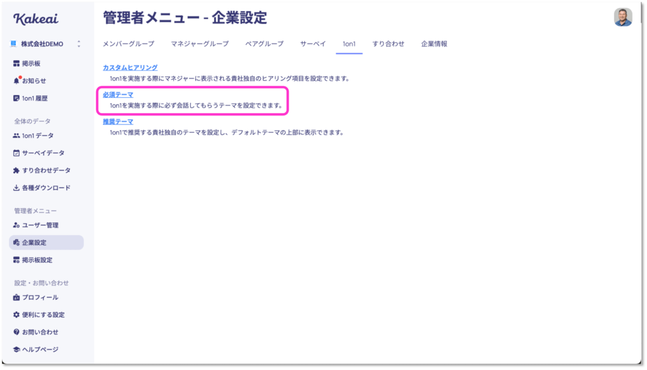
Task: Click the 全体のデータ section label
Action: point(32,121)
